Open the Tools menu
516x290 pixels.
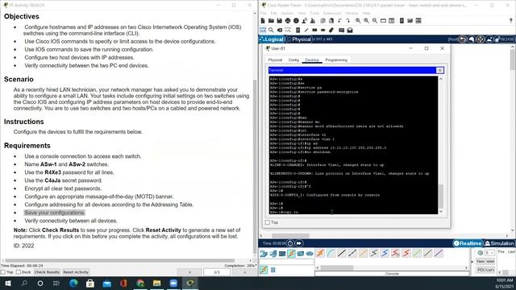pyautogui.click(x=314, y=13)
